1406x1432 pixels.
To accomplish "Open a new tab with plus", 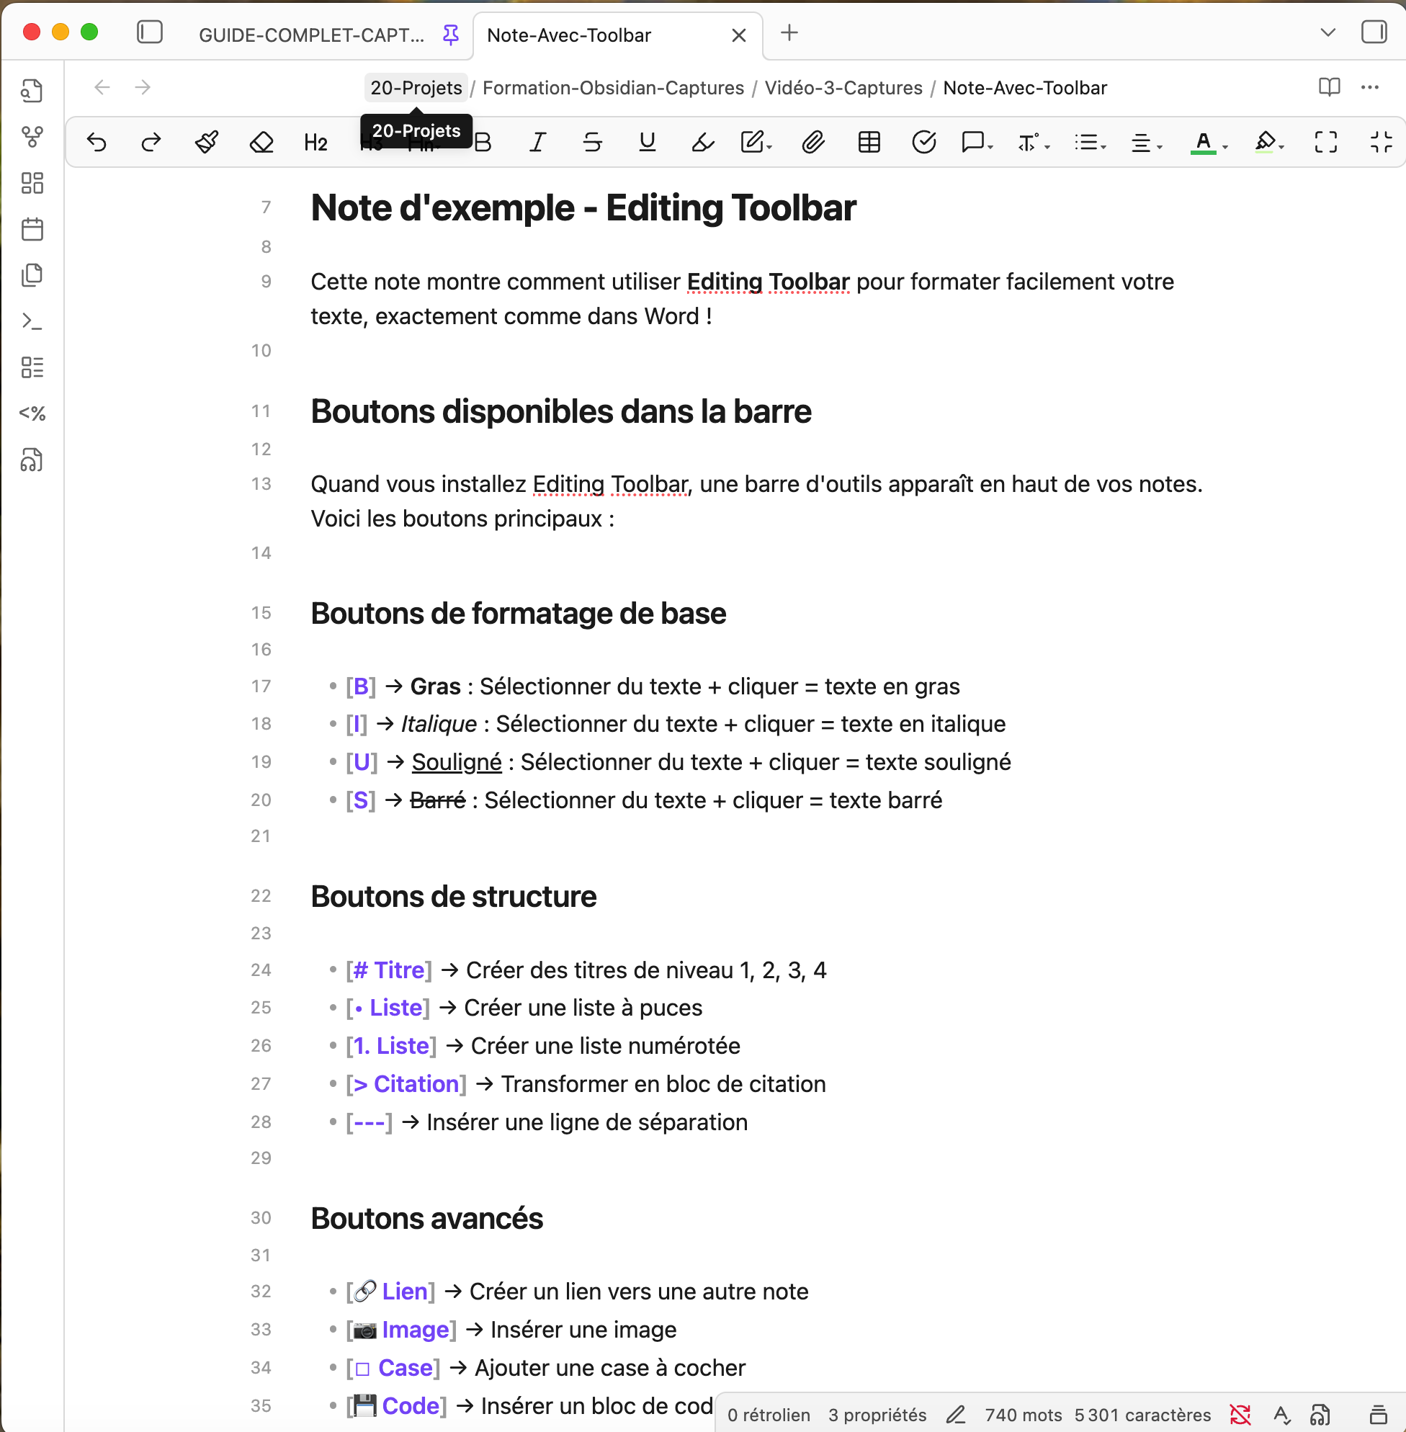I will (x=789, y=32).
